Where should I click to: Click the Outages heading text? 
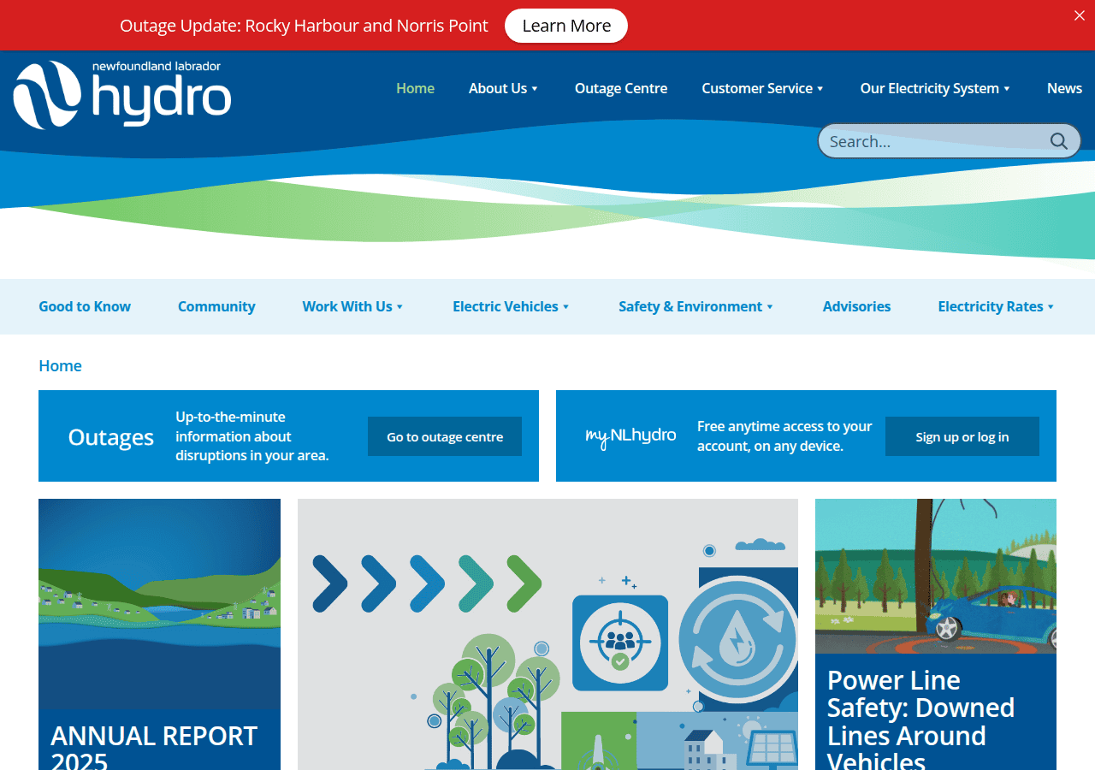tap(111, 437)
